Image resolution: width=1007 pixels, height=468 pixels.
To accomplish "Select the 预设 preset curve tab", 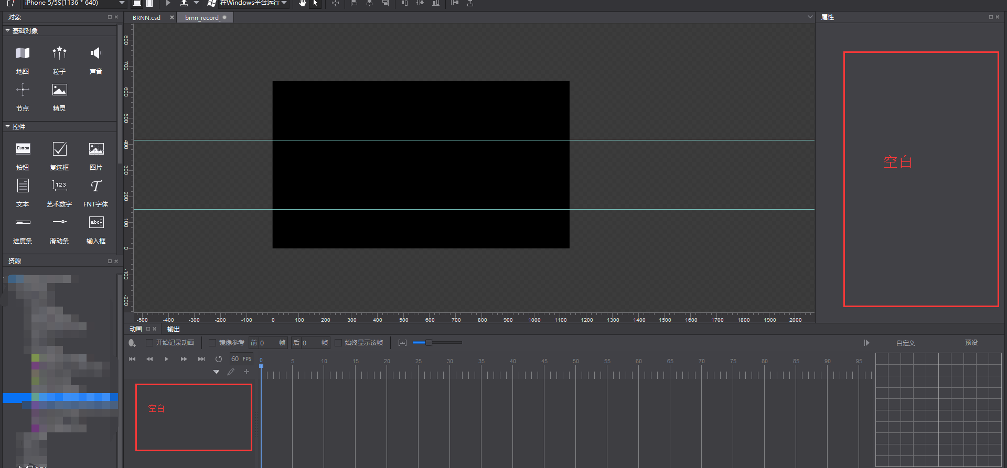I will point(971,343).
